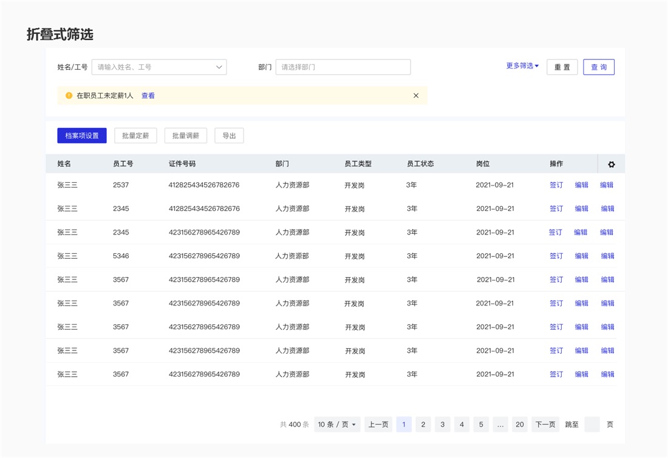668x458 pixels.
Task: Expand the 更多筛选 filter options
Action: pyautogui.click(x=522, y=66)
